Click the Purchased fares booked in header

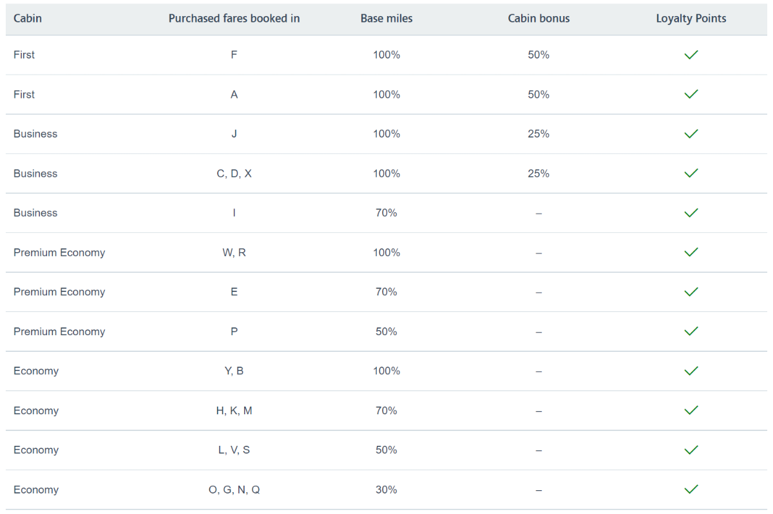[234, 19]
